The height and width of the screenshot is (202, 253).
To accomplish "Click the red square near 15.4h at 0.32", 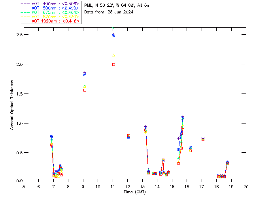I will click(x=178, y=163).
